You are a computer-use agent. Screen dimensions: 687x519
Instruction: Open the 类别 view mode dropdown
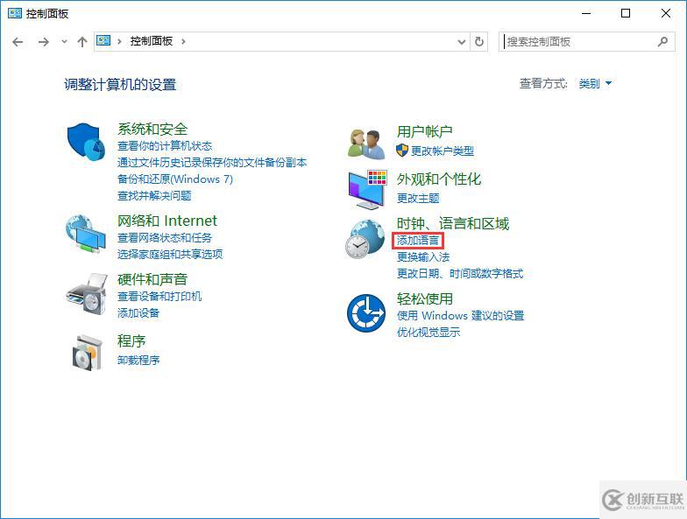pyautogui.click(x=595, y=84)
